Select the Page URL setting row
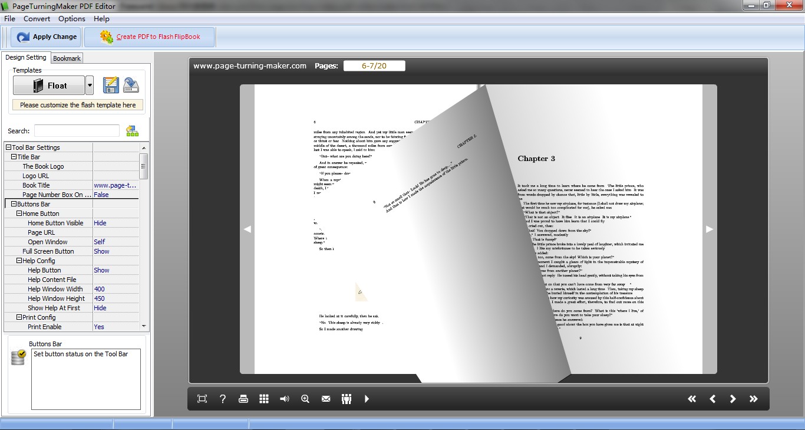This screenshot has height=430, width=805. (72, 232)
